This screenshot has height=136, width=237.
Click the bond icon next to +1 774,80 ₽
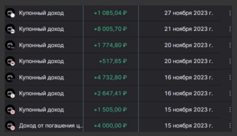10,45
